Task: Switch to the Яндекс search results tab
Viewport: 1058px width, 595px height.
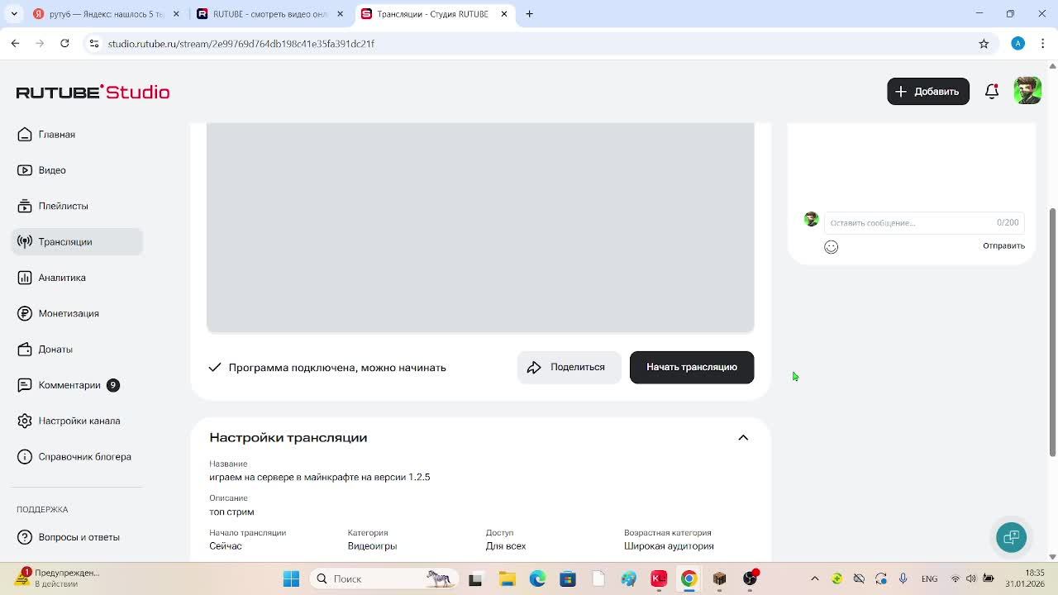Action: (x=106, y=14)
